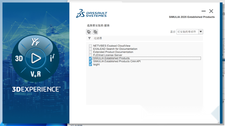This screenshot has height=126, width=225.
Task: Click the i information quadrant of the compass
Action: pyautogui.click(x=52, y=58)
